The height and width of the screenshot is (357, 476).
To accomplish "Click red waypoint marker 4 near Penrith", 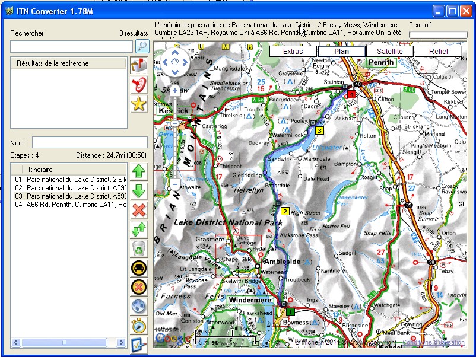I will pyautogui.click(x=351, y=94).
